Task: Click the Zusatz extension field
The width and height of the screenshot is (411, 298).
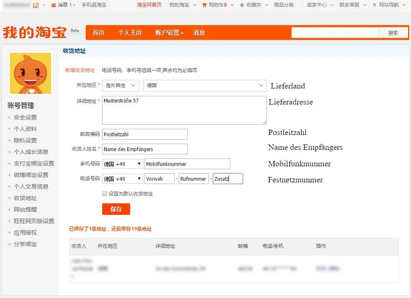Action: point(228,179)
